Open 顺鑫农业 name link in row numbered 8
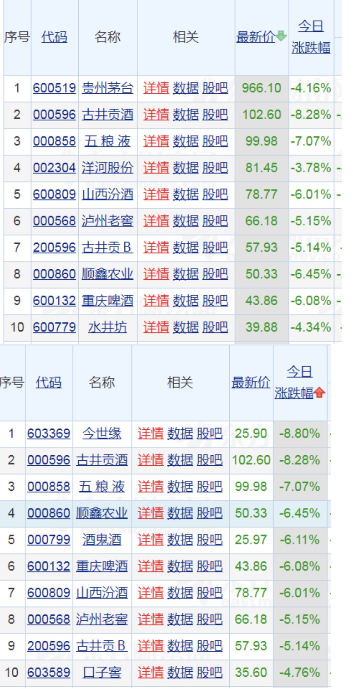 pyautogui.click(x=108, y=274)
